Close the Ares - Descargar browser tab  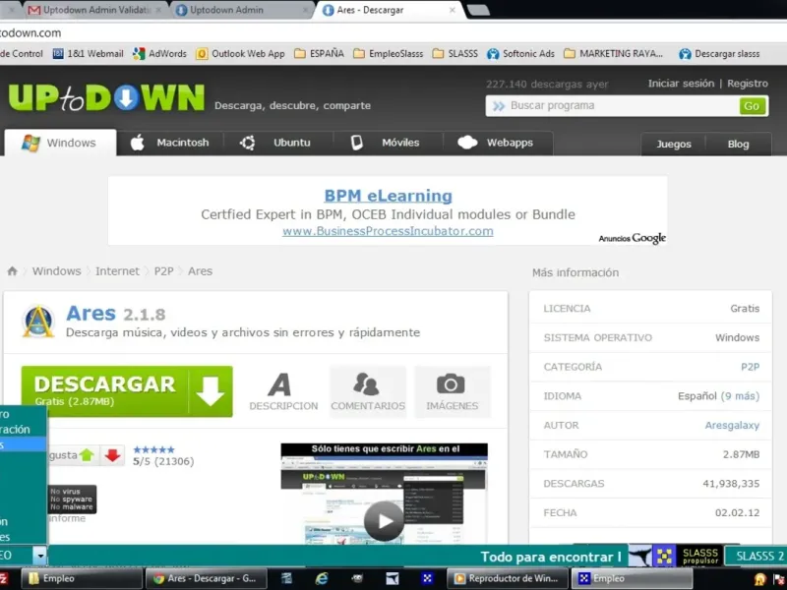[x=452, y=10]
